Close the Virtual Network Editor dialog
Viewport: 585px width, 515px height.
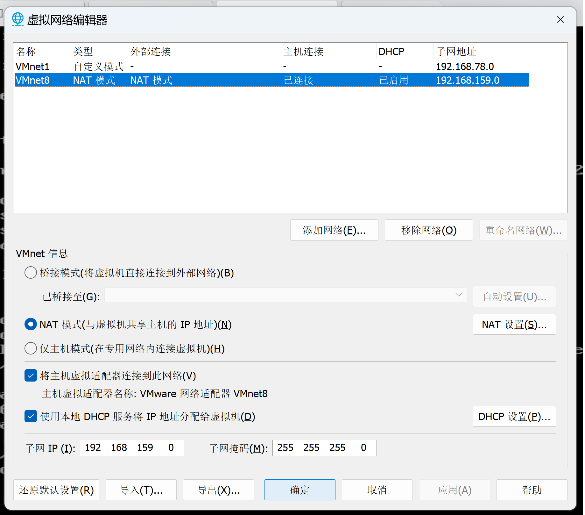pyautogui.click(x=560, y=20)
